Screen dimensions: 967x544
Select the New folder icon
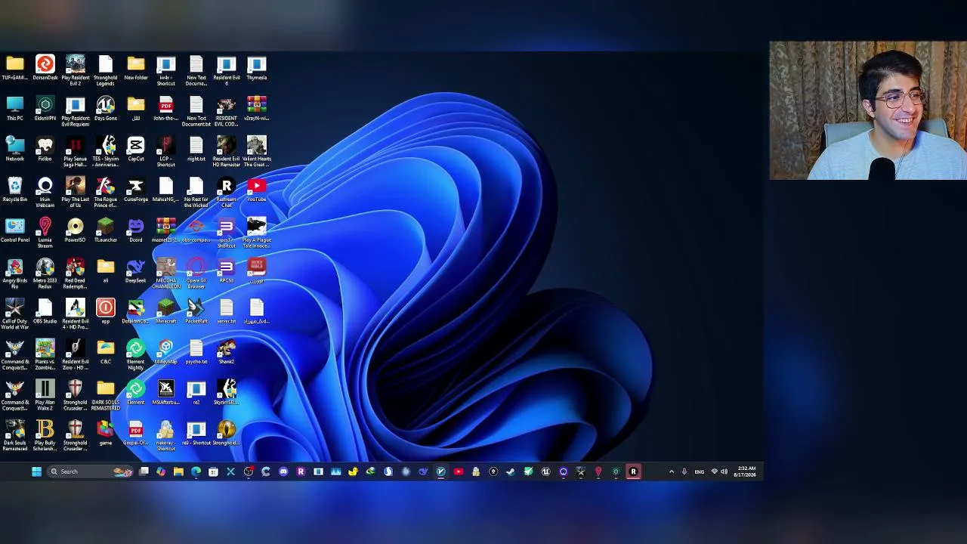tap(136, 68)
